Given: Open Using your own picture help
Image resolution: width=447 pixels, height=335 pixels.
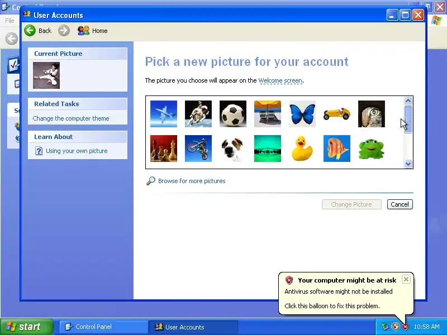Looking at the screenshot, I should click(77, 151).
